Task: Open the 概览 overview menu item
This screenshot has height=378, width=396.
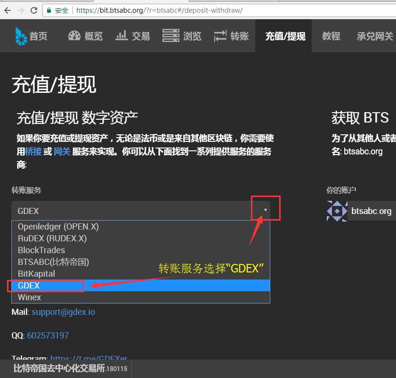Action: (x=94, y=36)
